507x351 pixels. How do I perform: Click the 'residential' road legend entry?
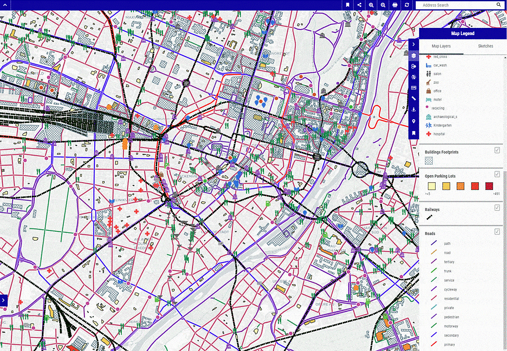tap(451, 299)
